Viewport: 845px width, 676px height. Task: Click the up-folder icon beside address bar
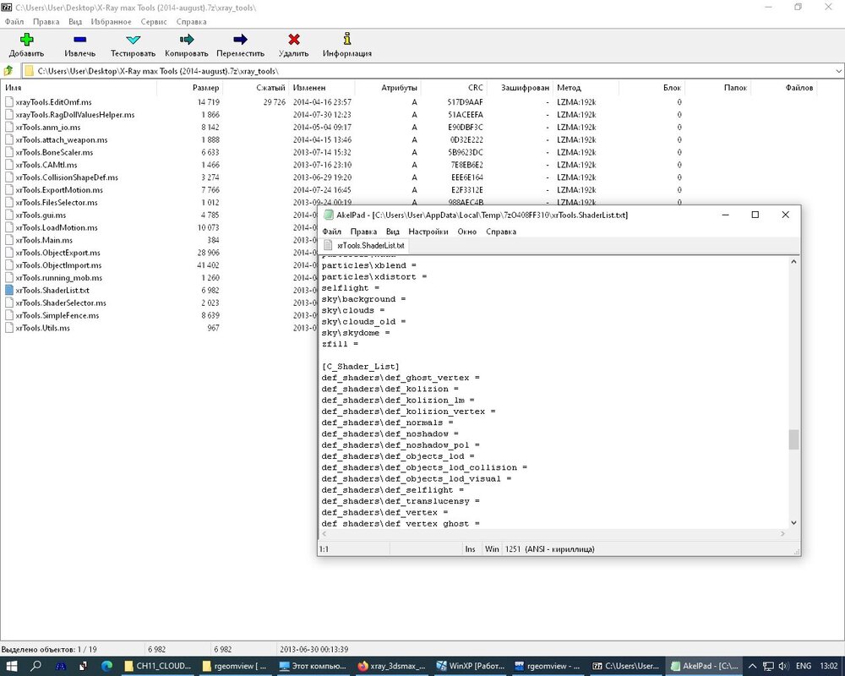(x=8, y=71)
